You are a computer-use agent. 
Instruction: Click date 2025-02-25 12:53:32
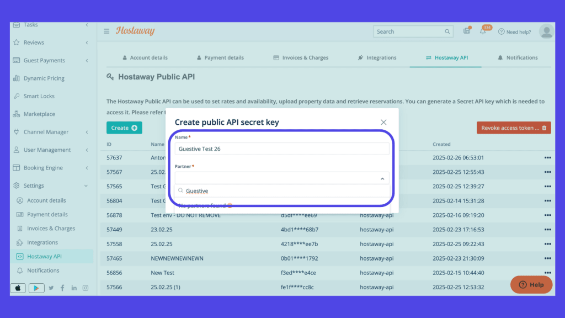coord(459,287)
